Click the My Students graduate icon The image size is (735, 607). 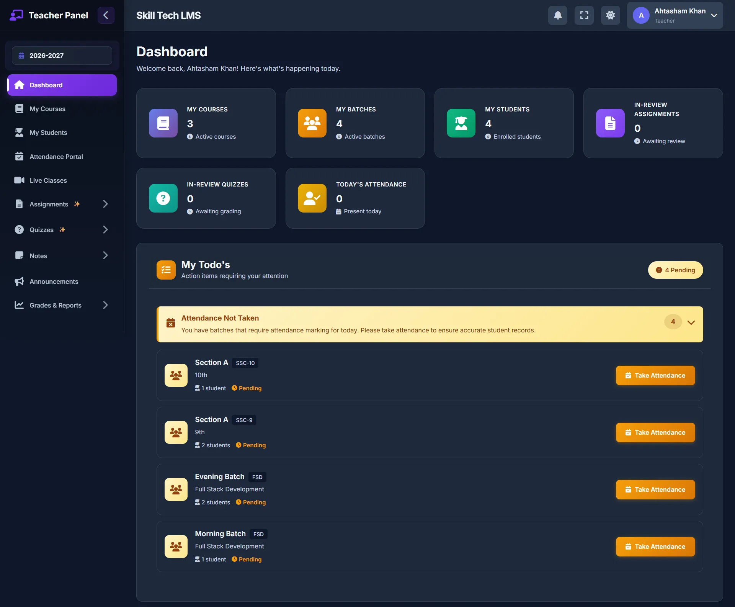461,123
